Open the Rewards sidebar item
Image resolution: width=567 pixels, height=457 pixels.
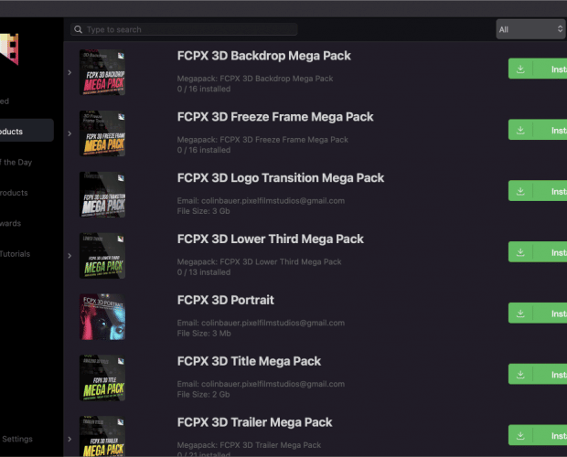(x=10, y=223)
